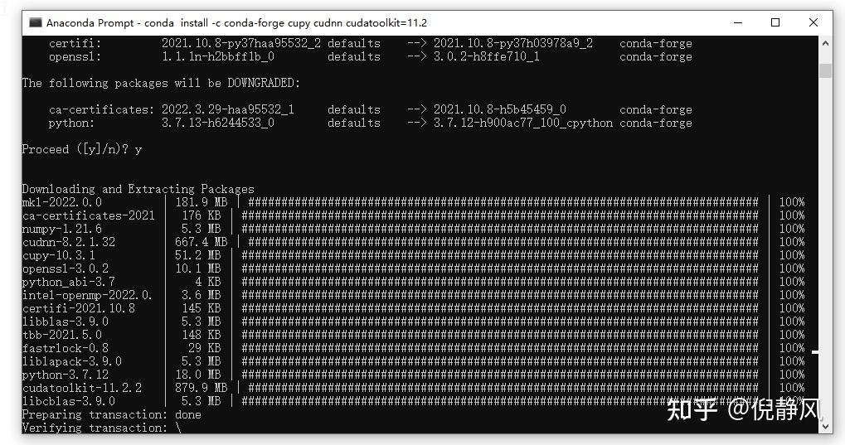Click the 'Proceed ([y]/n)? y' line
The image size is (845, 445).
coord(82,149)
